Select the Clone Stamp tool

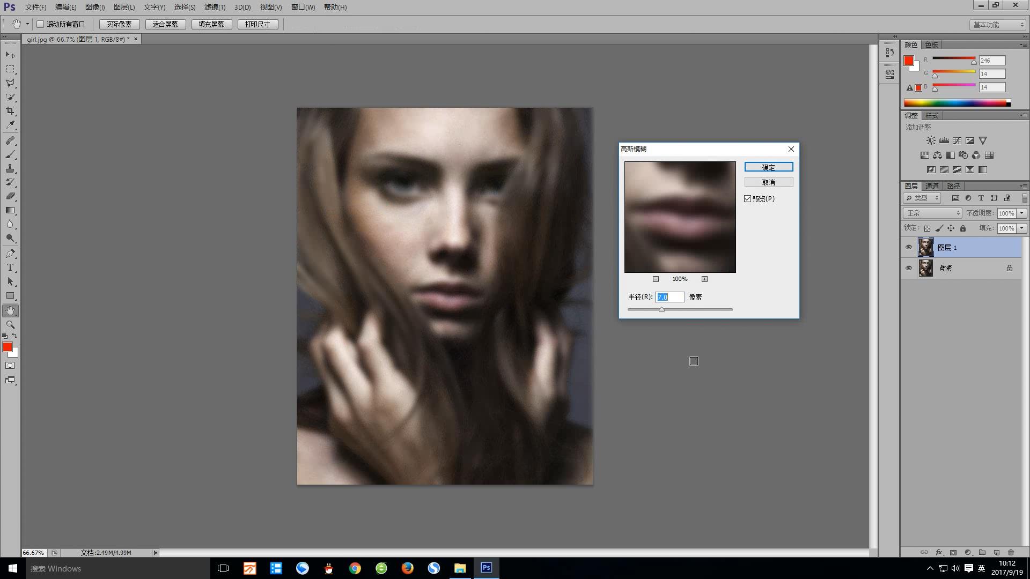pyautogui.click(x=10, y=168)
